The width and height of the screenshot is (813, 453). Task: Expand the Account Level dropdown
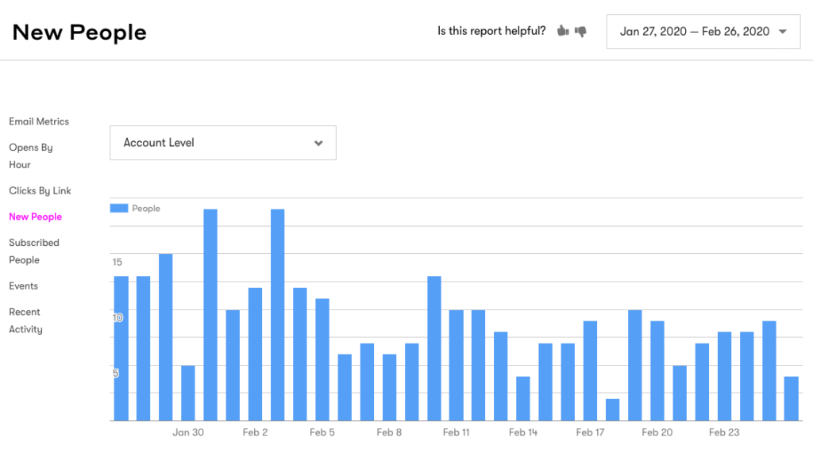tap(222, 143)
